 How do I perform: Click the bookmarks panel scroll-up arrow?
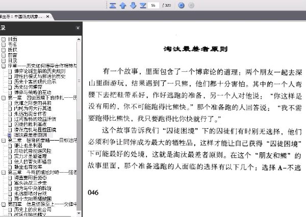(x=79, y=39)
